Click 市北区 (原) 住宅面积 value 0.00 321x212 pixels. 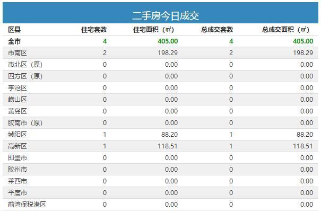tap(171, 65)
